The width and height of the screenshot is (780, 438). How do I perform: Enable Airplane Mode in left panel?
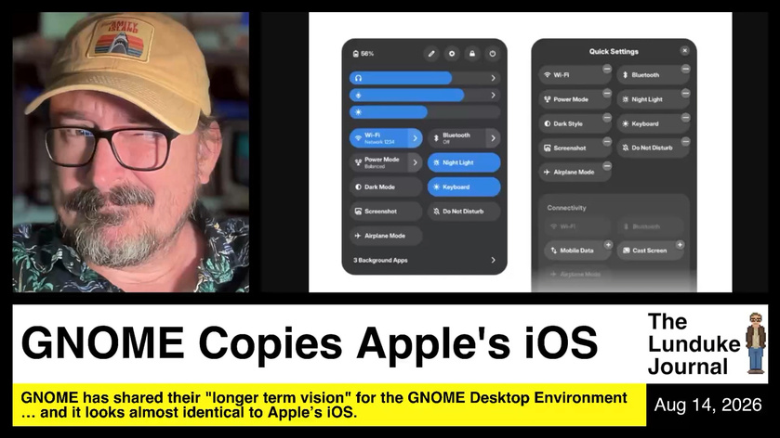[x=386, y=236]
